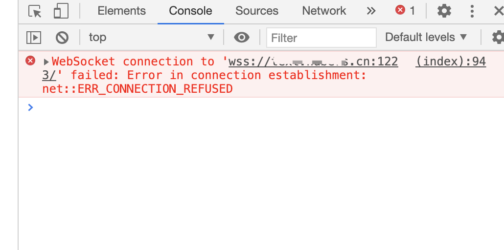Screen dimensions: 504x250
Task: Close the DevTools panel
Action: tap(499, 11)
